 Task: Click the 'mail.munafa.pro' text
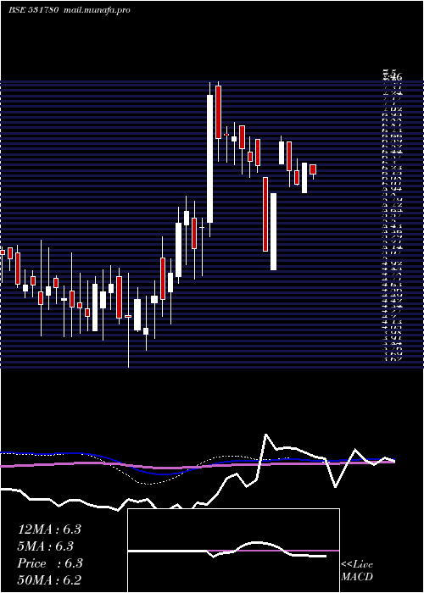[96, 10]
